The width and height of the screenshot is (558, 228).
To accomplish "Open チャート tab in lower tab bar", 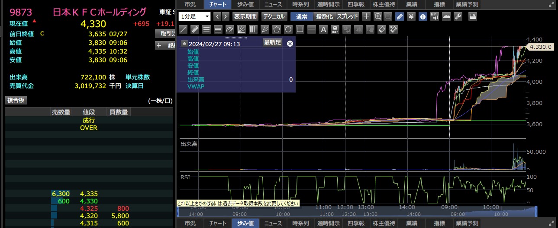I will coord(218,223).
